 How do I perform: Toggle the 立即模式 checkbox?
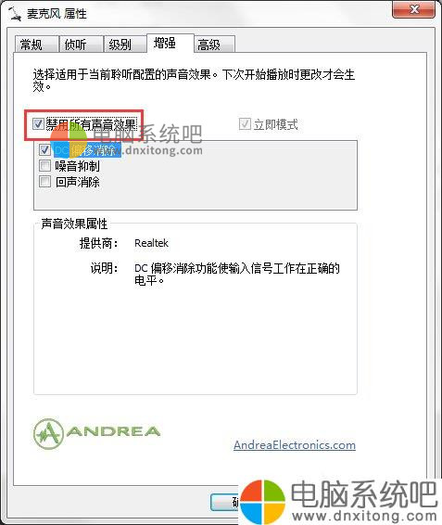(x=245, y=124)
